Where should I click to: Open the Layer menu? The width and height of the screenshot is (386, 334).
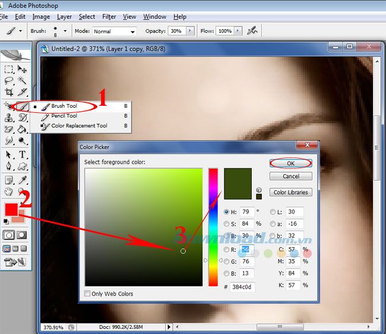pyautogui.click(x=64, y=17)
